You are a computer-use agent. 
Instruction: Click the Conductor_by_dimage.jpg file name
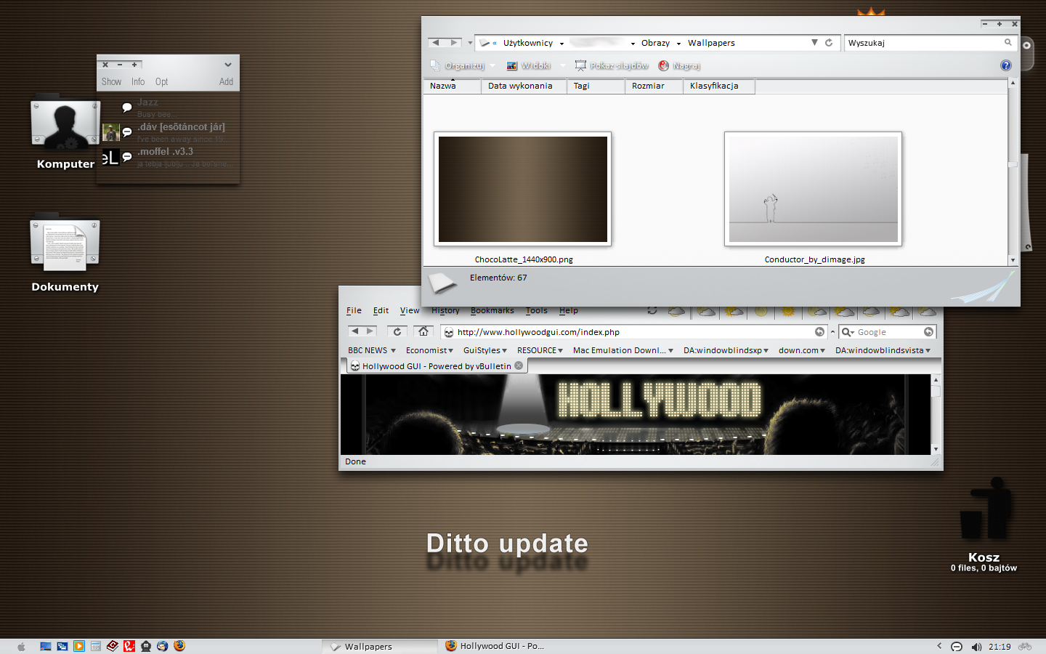(814, 259)
